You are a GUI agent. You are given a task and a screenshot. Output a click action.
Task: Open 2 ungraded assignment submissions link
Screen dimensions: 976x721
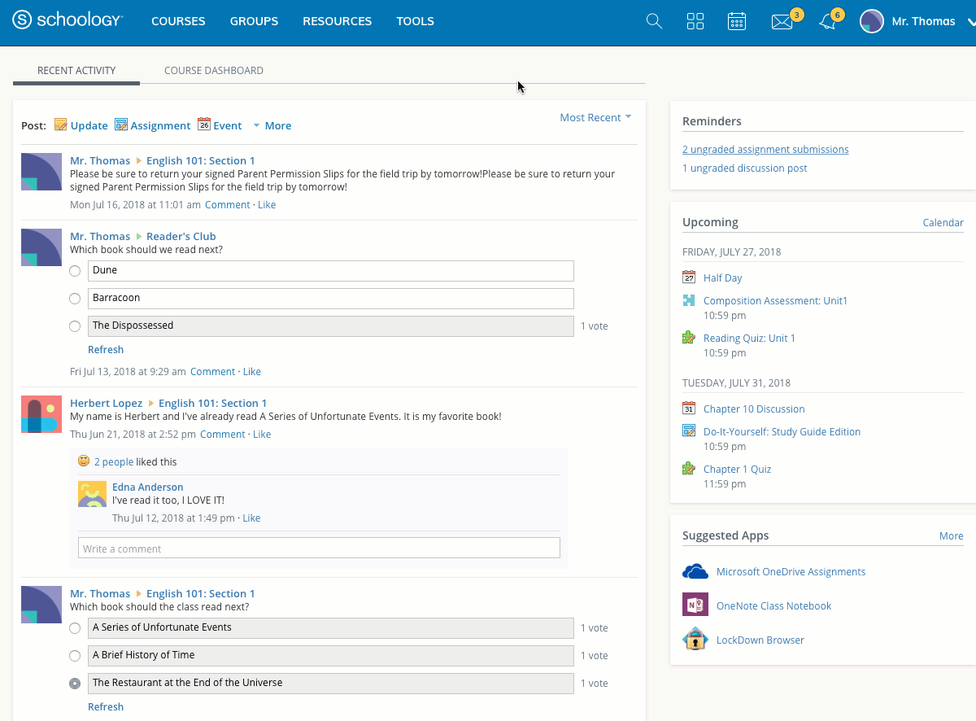(x=765, y=150)
